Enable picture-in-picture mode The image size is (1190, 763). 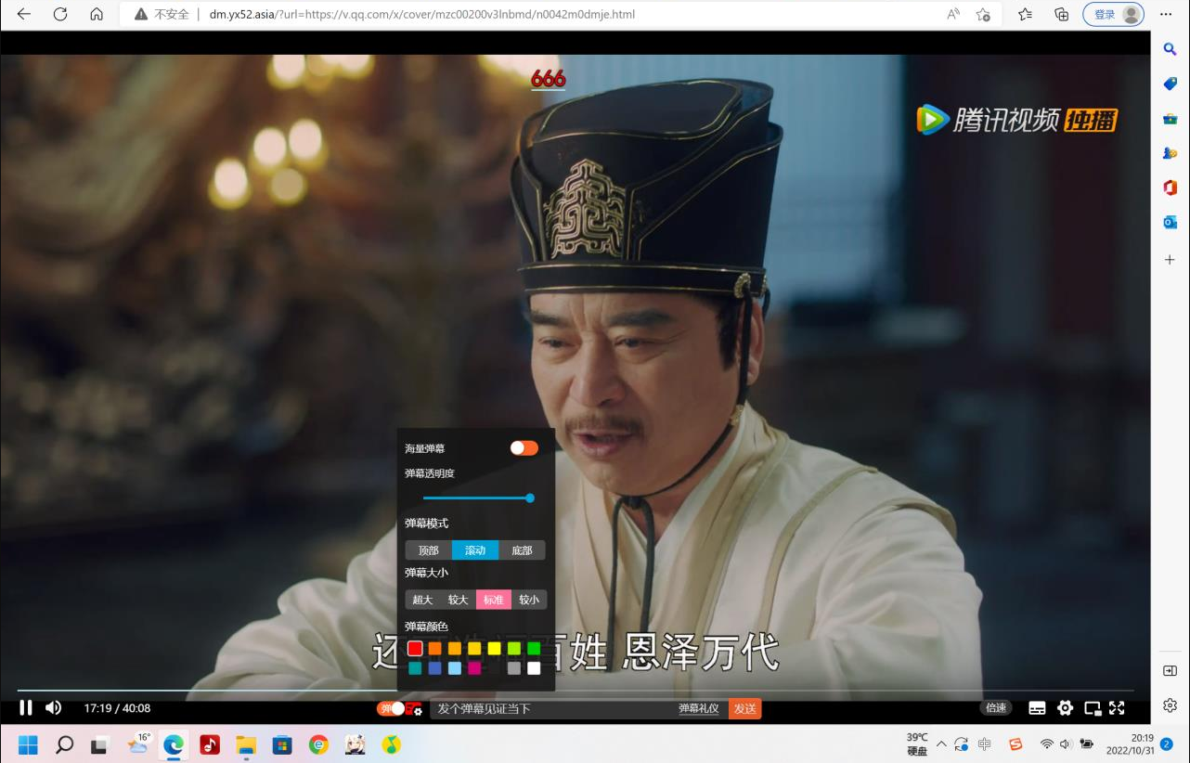pos(1093,708)
